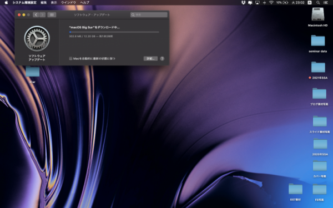
Task: Open the Wi-Fi status menu
Action: (271, 3)
